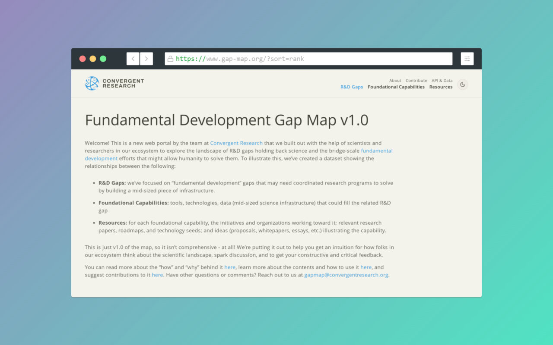553x345 pixels.
Task: Visit the API & Data page
Action: click(x=442, y=80)
